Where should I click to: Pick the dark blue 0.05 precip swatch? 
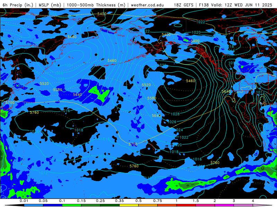(53, 205)
